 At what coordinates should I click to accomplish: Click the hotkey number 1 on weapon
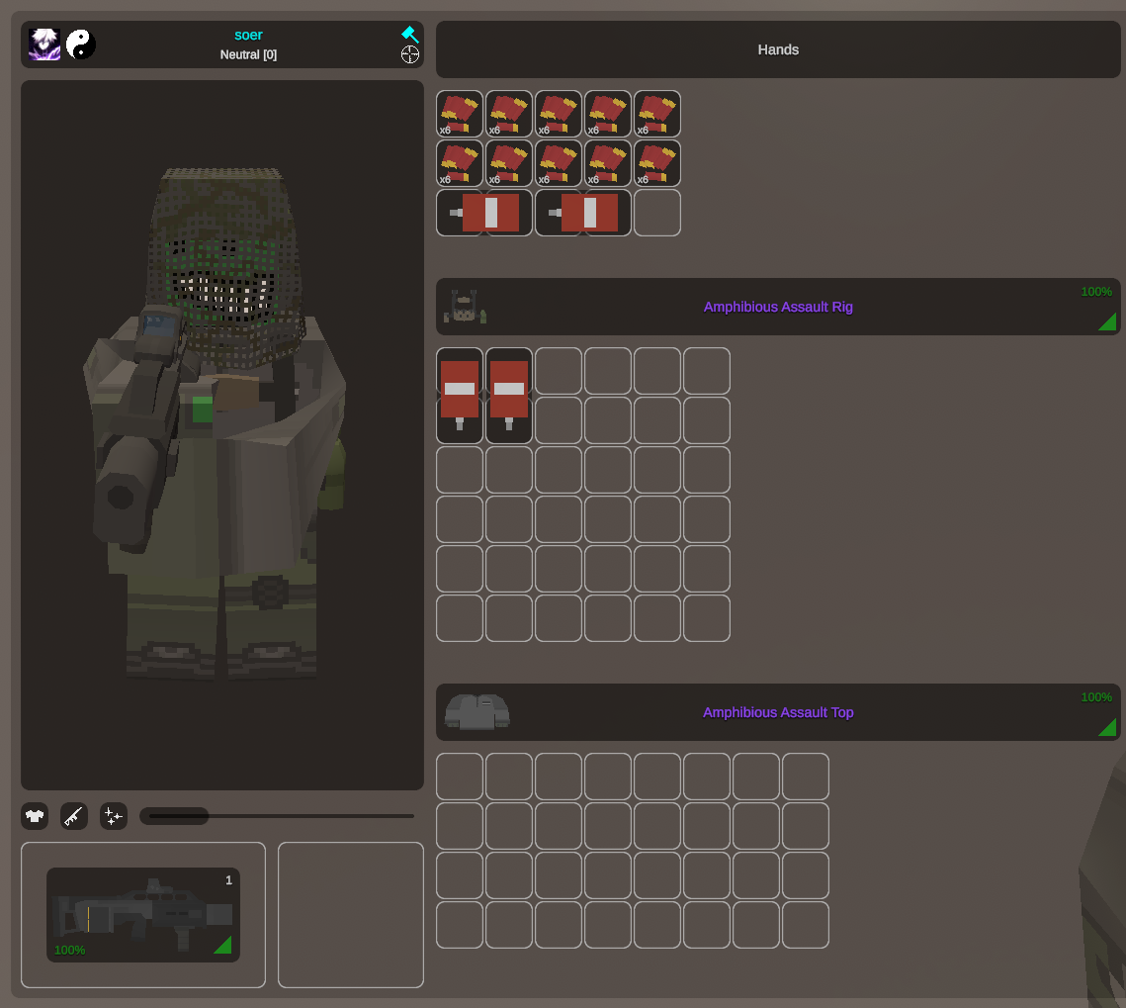click(x=228, y=880)
